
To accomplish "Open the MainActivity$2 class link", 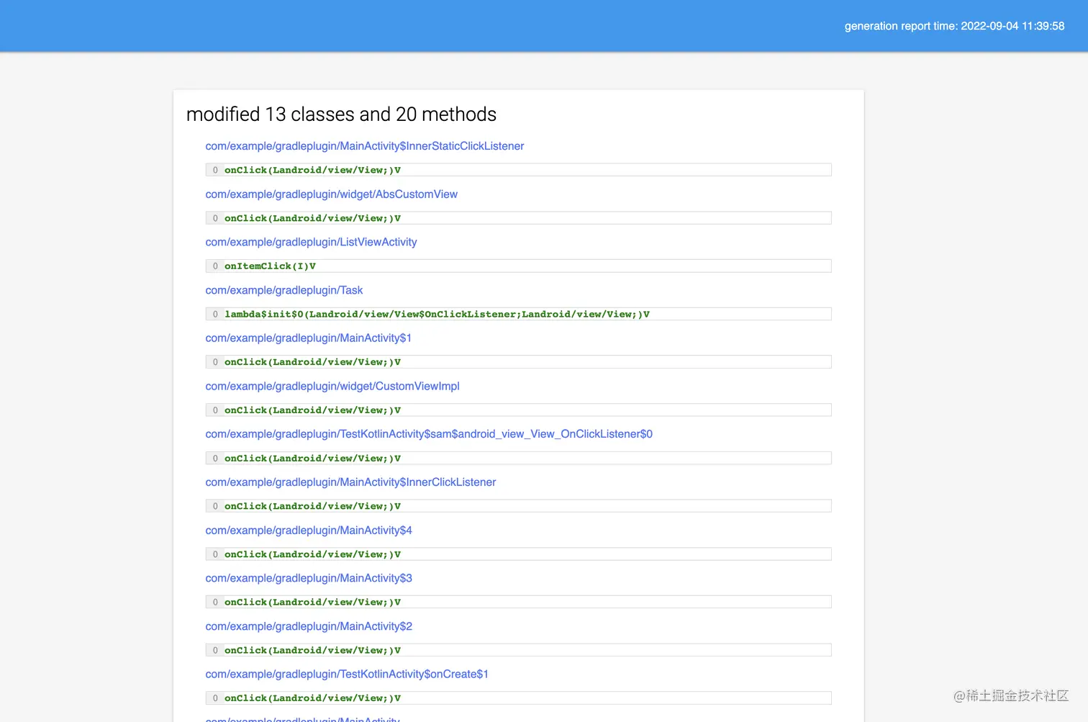I will [x=309, y=626].
